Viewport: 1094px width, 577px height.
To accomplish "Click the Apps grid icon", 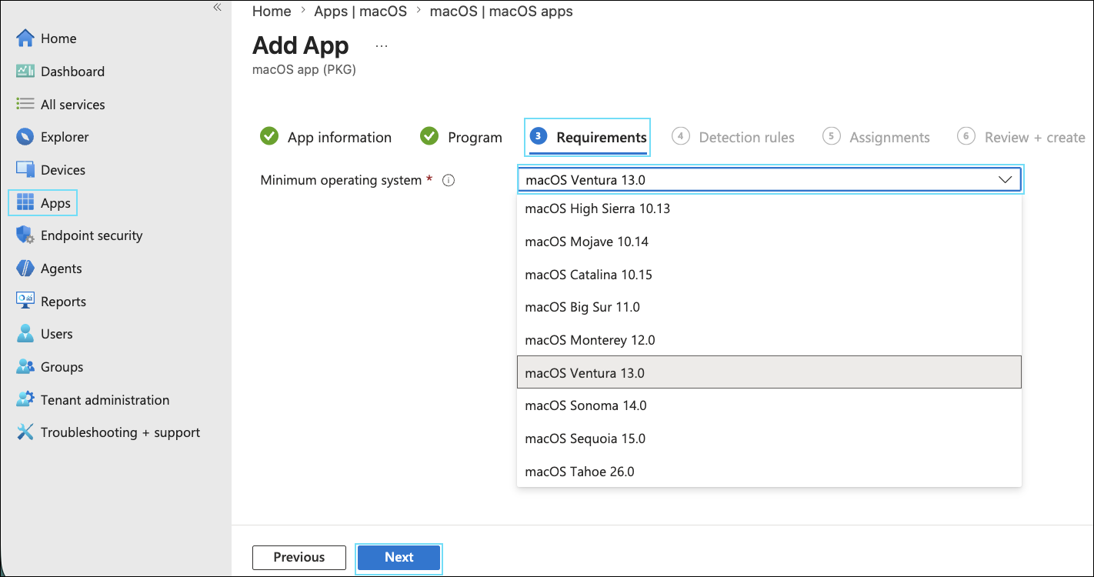I will (25, 203).
